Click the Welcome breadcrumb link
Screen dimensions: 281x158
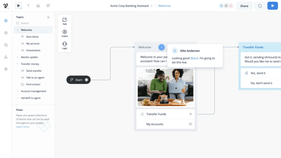[x=164, y=6]
